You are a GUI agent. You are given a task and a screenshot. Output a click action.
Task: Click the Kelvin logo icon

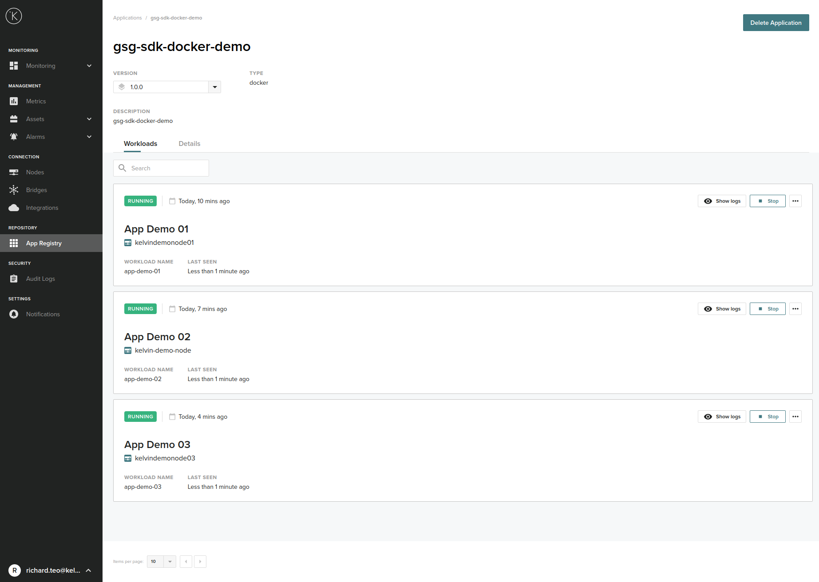(14, 16)
